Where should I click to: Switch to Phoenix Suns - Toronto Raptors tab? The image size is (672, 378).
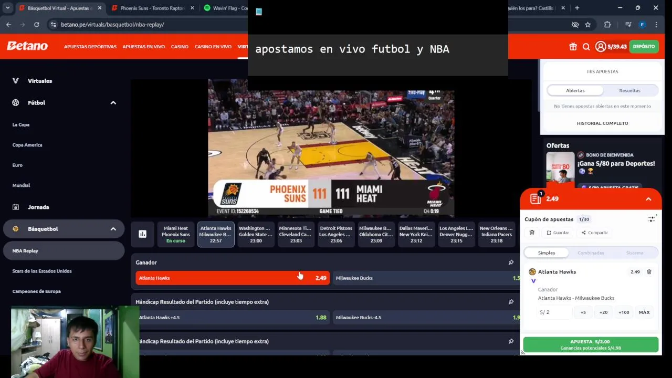152,8
